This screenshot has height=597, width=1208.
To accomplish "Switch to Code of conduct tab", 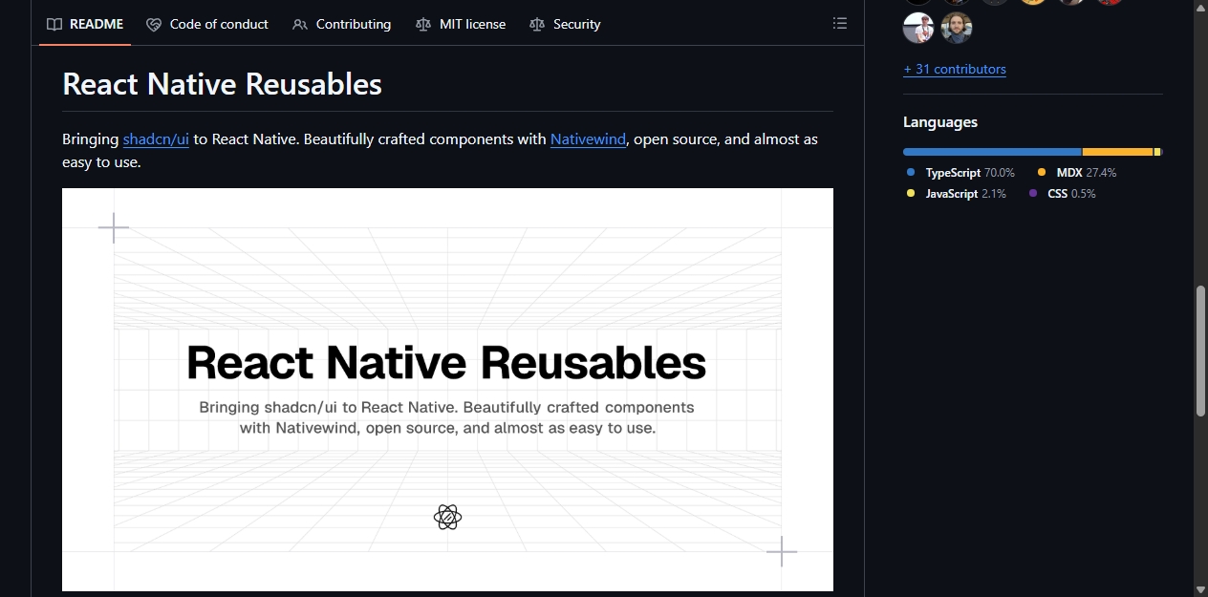I will click(x=207, y=24).
